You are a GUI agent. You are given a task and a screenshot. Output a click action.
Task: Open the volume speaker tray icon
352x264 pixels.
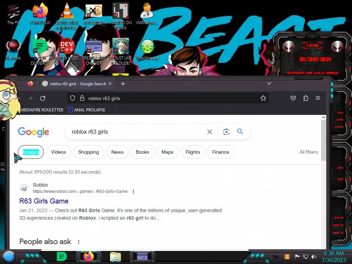[314, 256]
